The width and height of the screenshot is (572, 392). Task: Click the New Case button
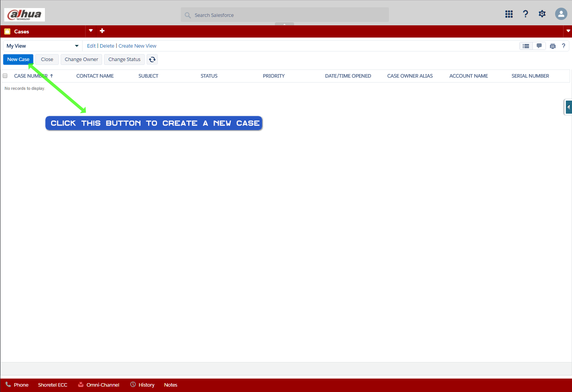[x=18, y=60]
